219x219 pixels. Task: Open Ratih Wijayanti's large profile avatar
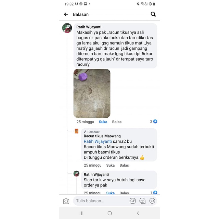click(x=67, y=28)
